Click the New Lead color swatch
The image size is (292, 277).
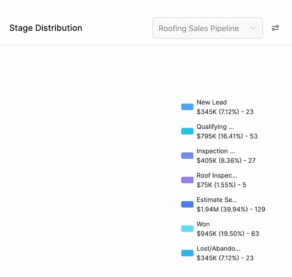click(x=187, y=107)
